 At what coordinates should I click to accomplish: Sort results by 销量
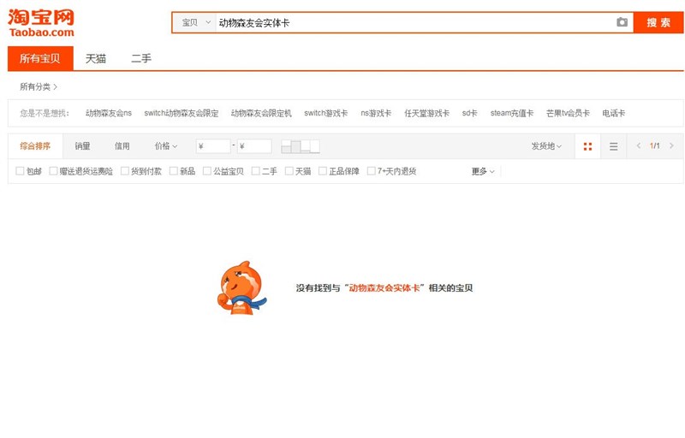tap(82, 146)
